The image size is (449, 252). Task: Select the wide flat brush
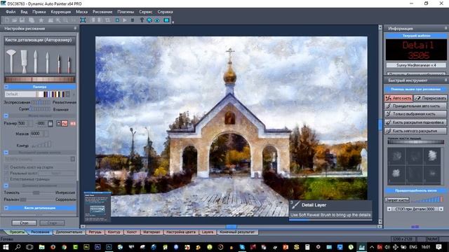24,62
